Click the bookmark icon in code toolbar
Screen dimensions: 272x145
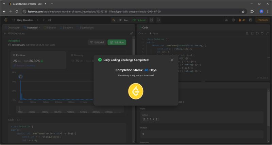click(x=252, y=33)
